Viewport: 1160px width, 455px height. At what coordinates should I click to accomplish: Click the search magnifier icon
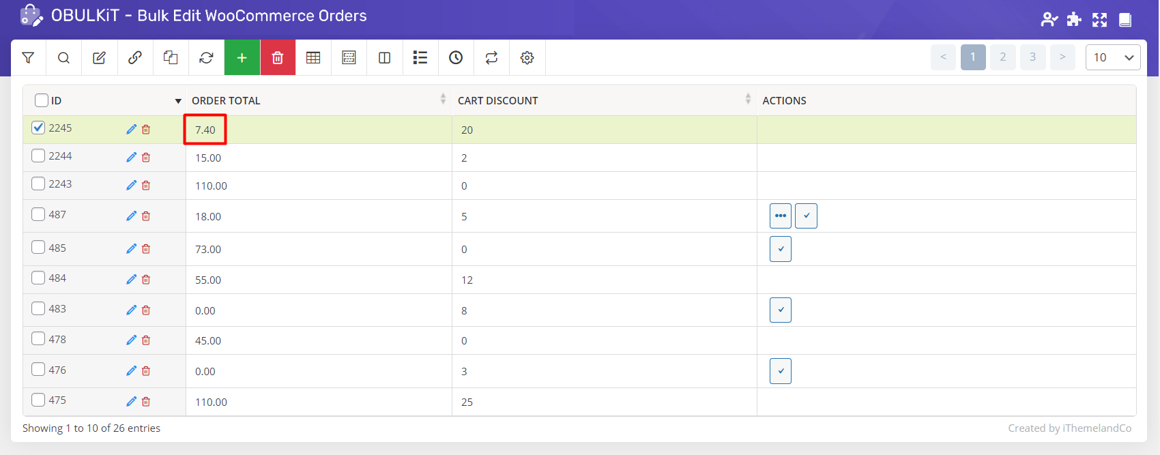[63, 58]
